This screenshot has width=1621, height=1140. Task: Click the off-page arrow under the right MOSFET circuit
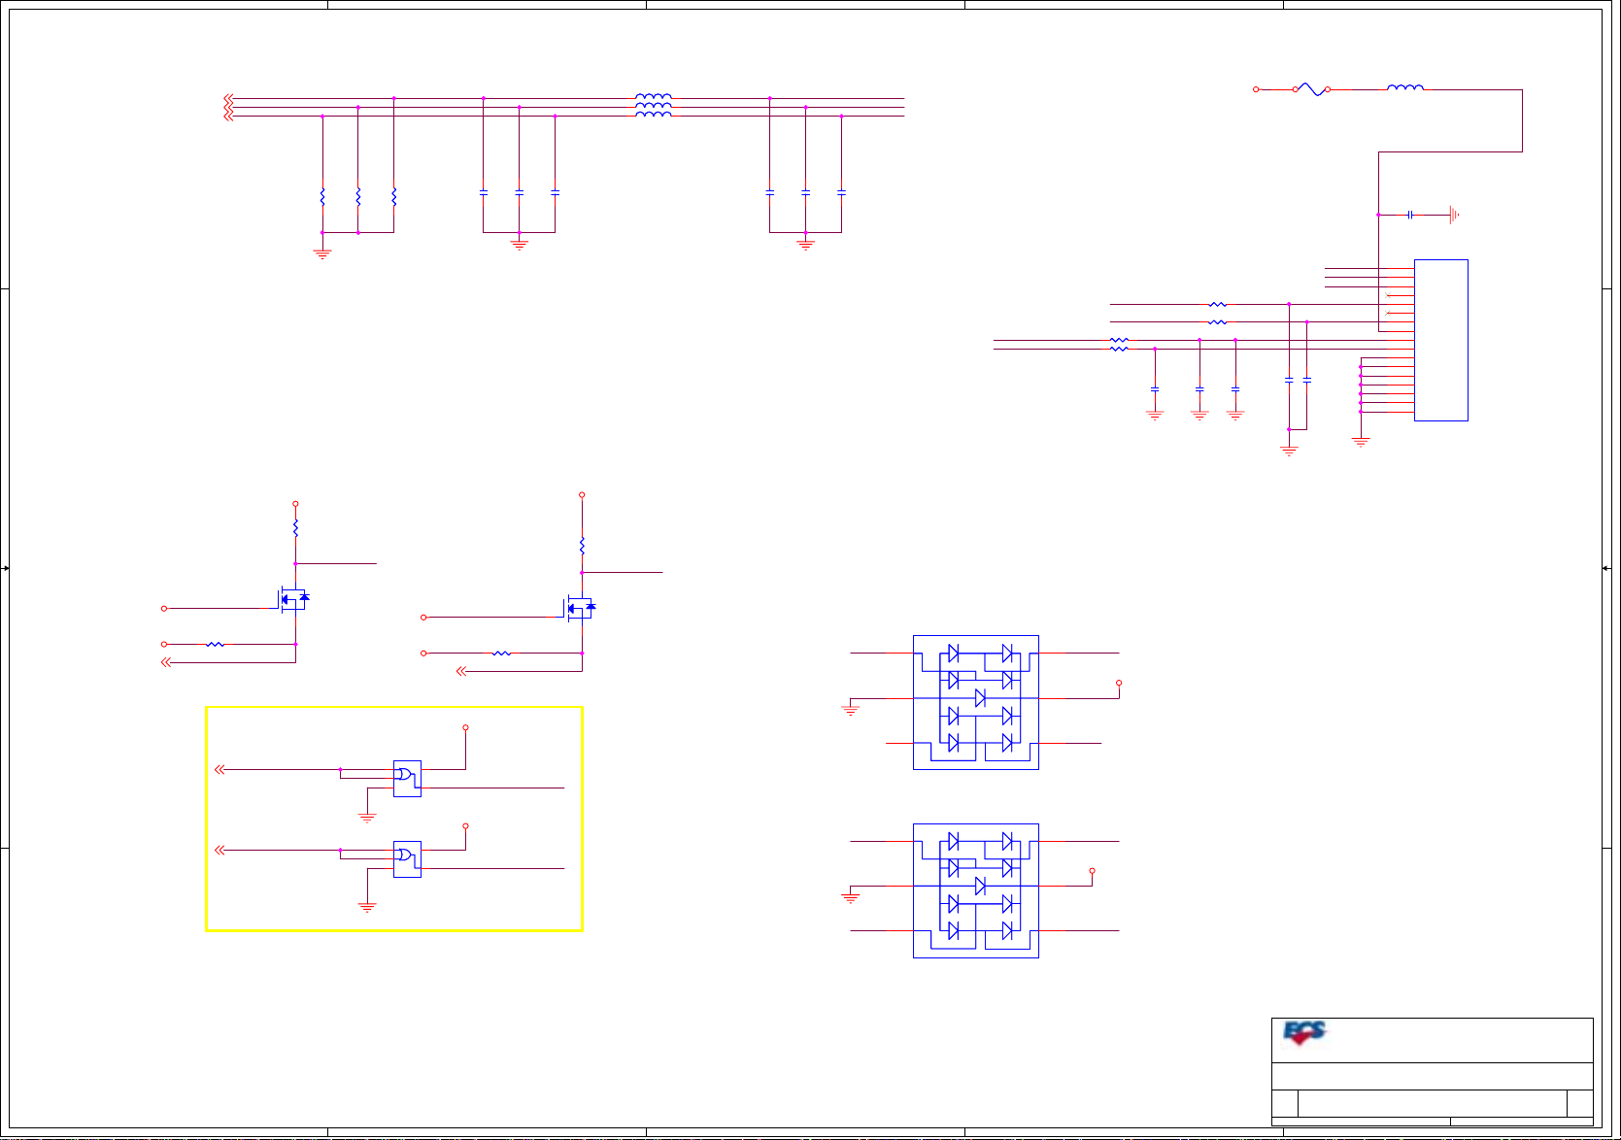pyautogui.click(x=461, y=671)
